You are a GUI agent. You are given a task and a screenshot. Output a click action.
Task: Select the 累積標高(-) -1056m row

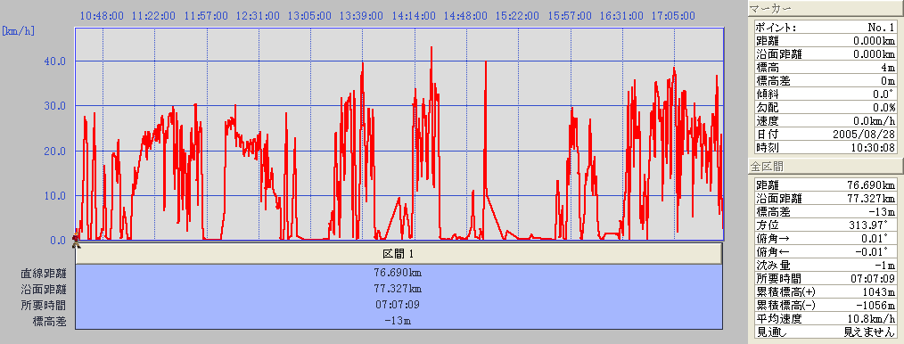coord(826,306)
